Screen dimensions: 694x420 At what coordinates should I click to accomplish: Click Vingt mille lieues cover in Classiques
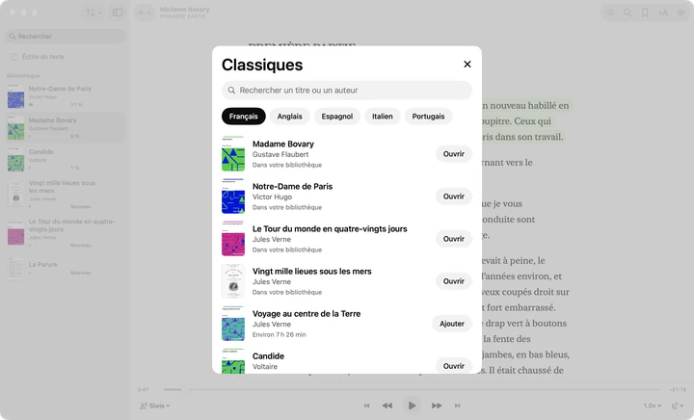[233, 281]
